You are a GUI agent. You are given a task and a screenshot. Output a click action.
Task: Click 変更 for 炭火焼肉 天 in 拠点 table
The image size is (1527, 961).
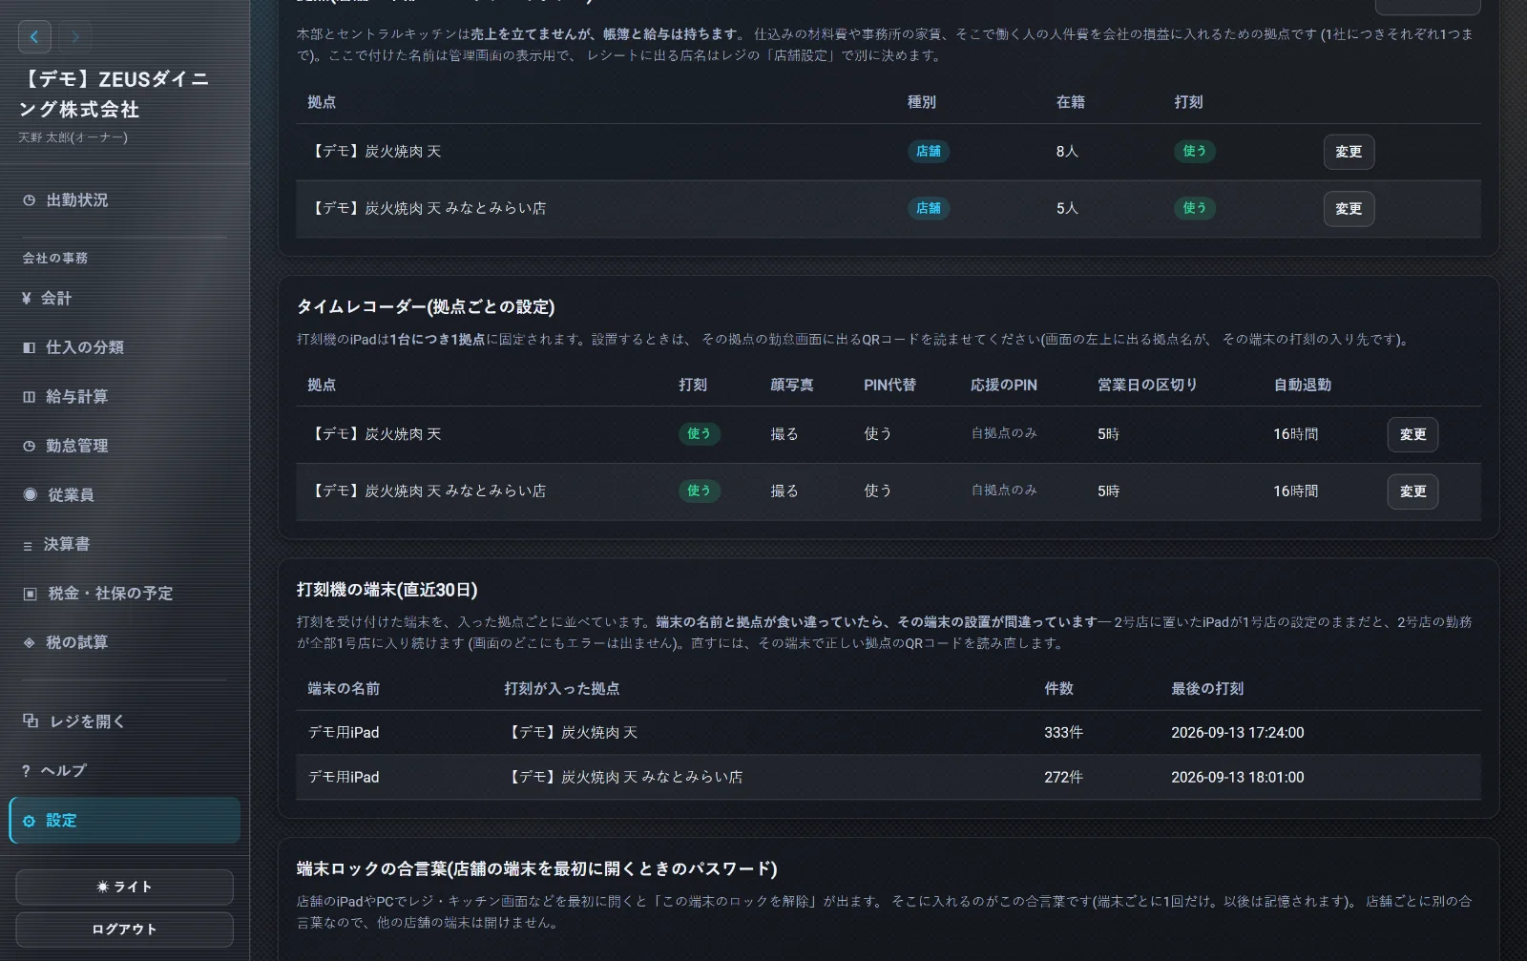tap(1349, 152)
